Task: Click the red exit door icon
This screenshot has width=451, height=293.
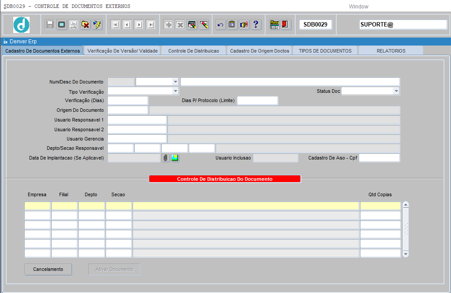Action: click(x=285, y=25)
